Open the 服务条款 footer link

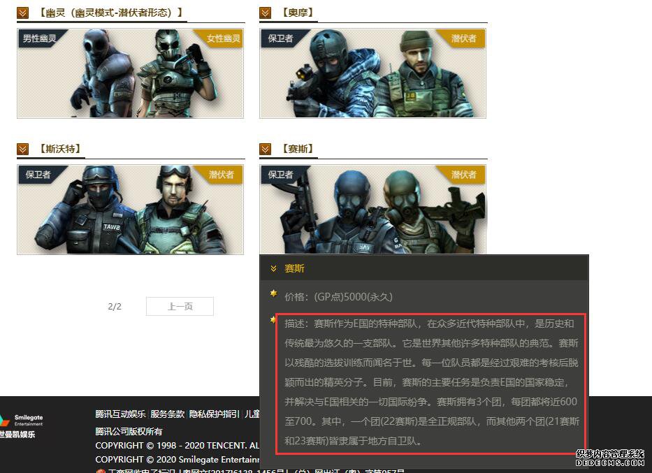click(168, 414)
